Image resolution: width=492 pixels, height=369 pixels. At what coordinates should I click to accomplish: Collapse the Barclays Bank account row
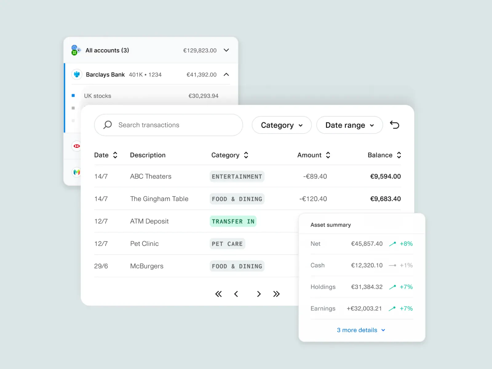point(226,74)
